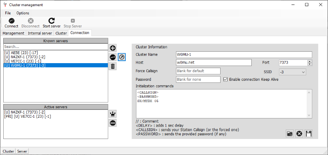
Task: Click the Cluster Name field
Action: [x=244, y=55]
